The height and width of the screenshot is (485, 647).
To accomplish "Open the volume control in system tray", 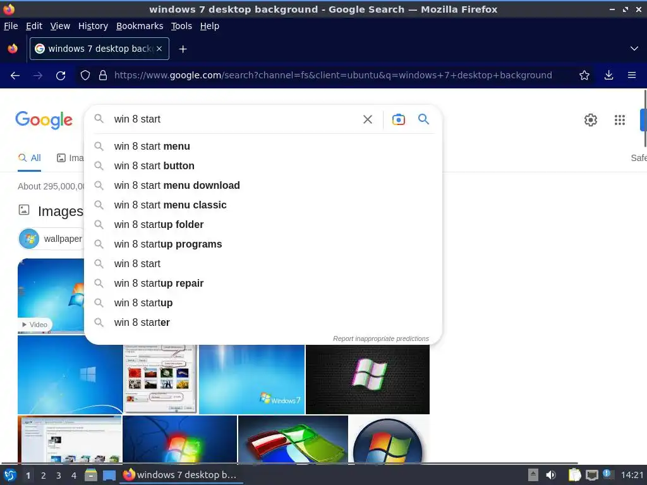I will pos(551,475).
